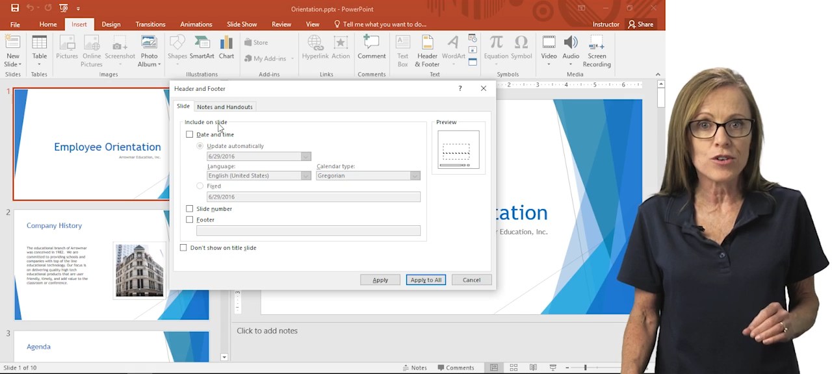Click the Save icon in Quick Access Toolbar
This screenshot has width=832, height=374.
15,8
